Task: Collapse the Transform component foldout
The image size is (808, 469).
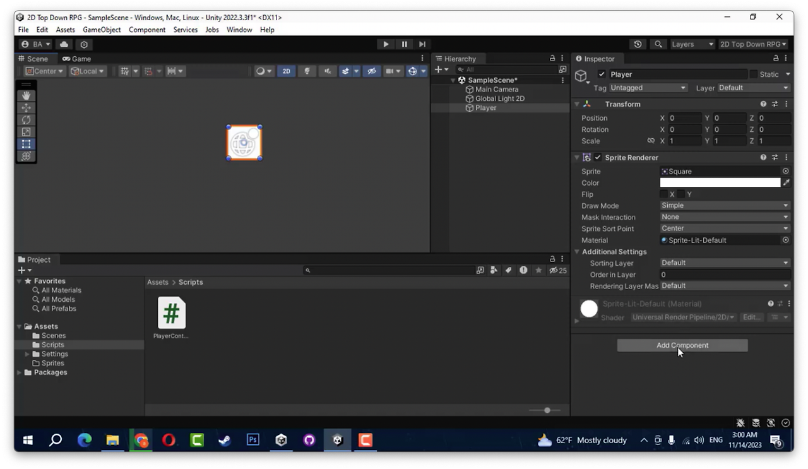Action: (x=576, y=104)
